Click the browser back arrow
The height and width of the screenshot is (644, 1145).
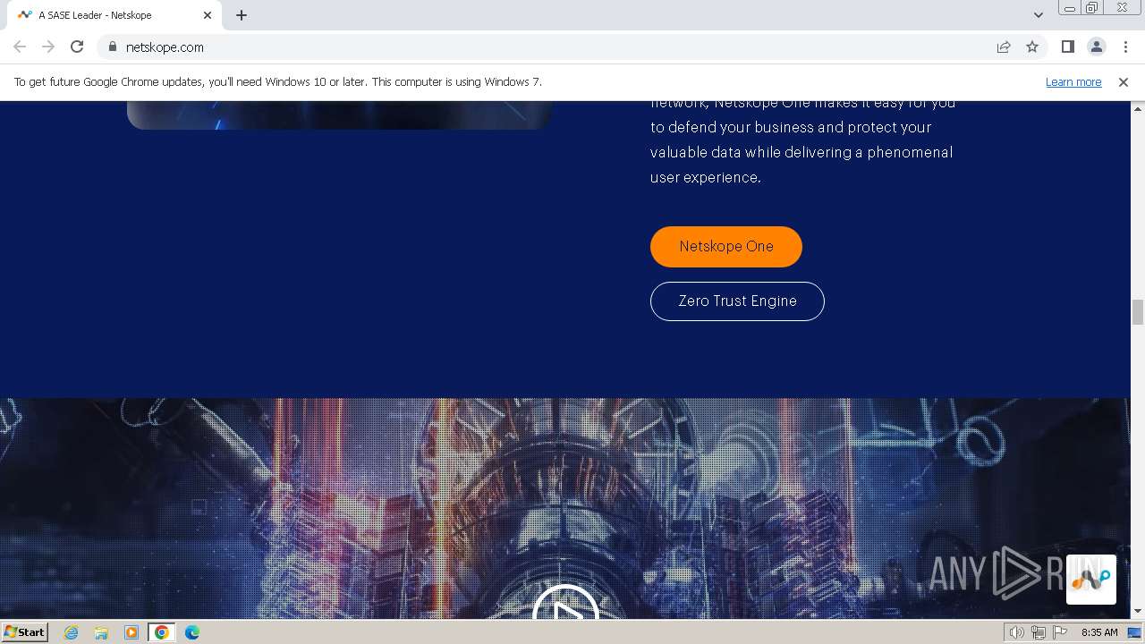coord(20,47)
